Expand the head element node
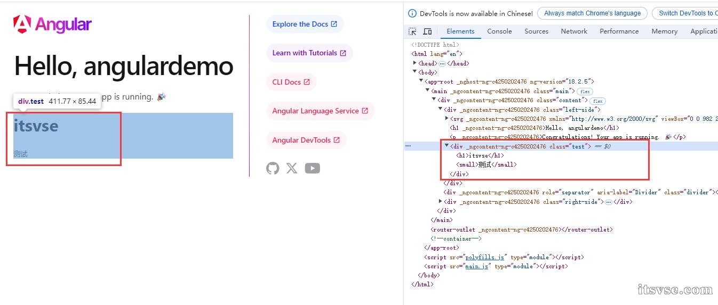Screen dimensions: 718x305 coord(415,63)
